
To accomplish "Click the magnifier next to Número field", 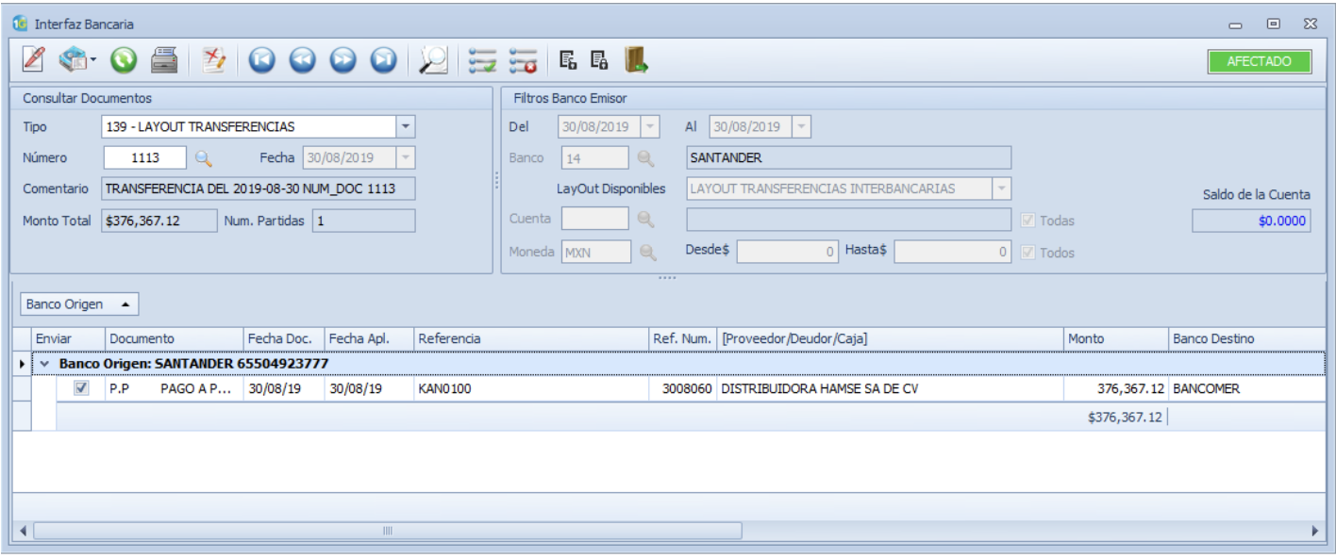I will pos(203,157).
